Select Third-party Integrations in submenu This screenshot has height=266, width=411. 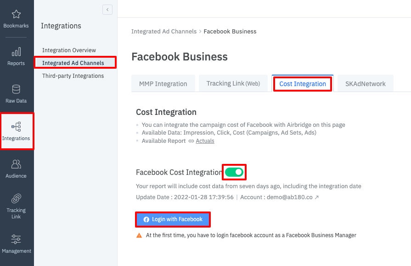[73, 76]
